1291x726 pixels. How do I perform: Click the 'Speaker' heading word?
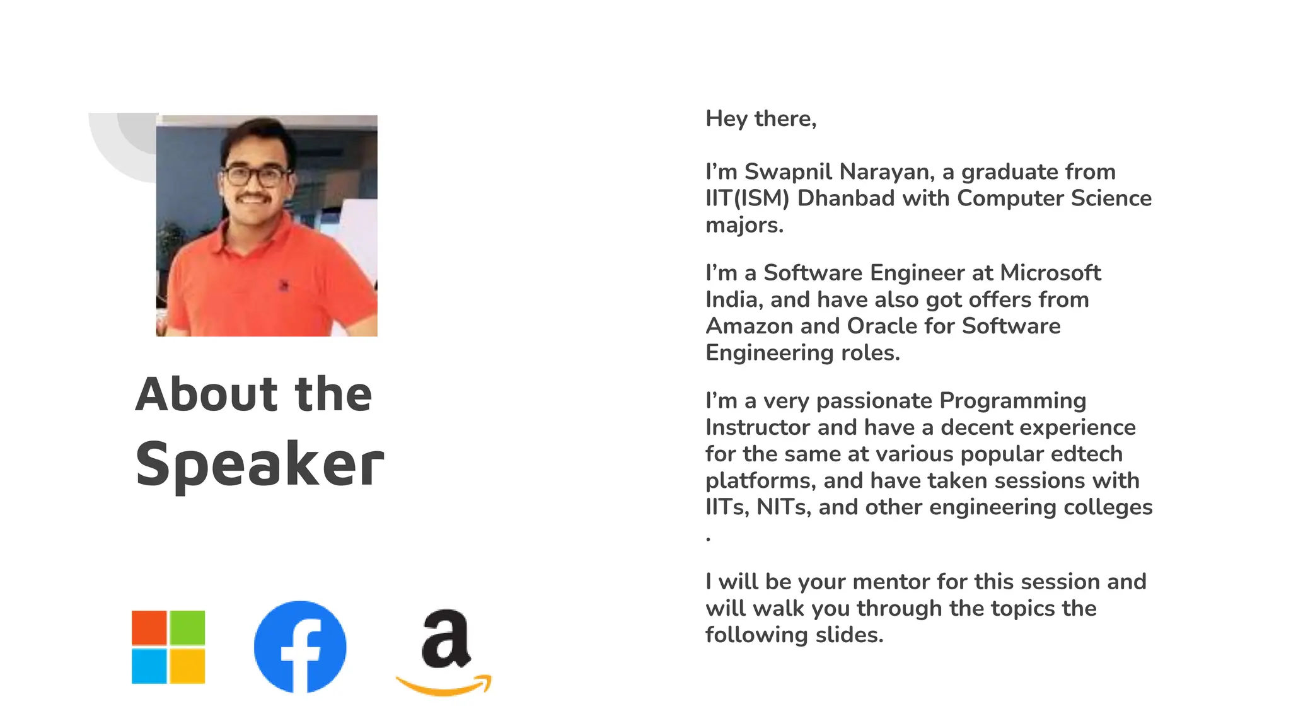click(260, 464)
